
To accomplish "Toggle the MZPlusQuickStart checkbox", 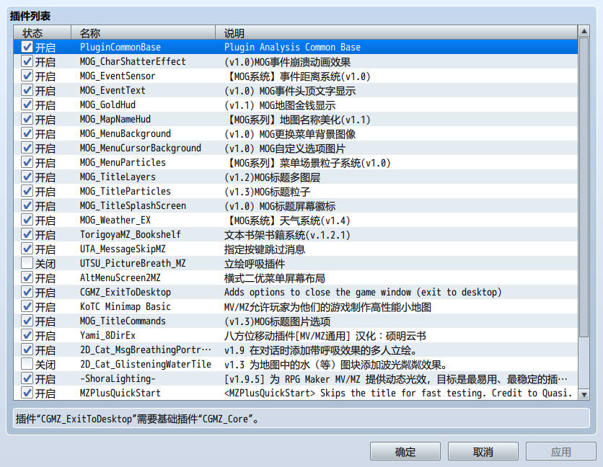I will 27,393.
